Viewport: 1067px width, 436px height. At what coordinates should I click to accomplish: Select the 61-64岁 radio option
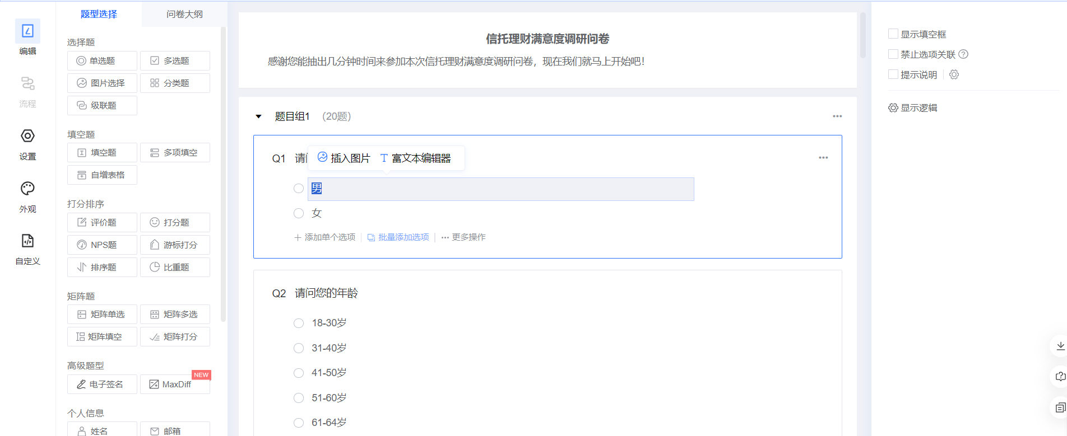299,423
